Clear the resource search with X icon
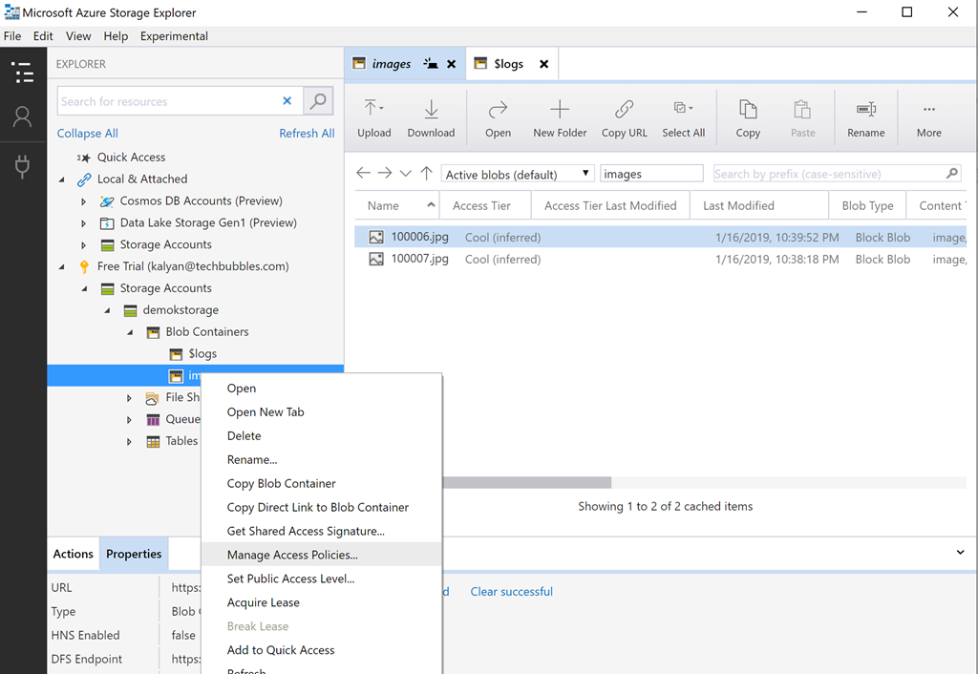Viewport: 978px width, 674px height. [x=287, y=101]
